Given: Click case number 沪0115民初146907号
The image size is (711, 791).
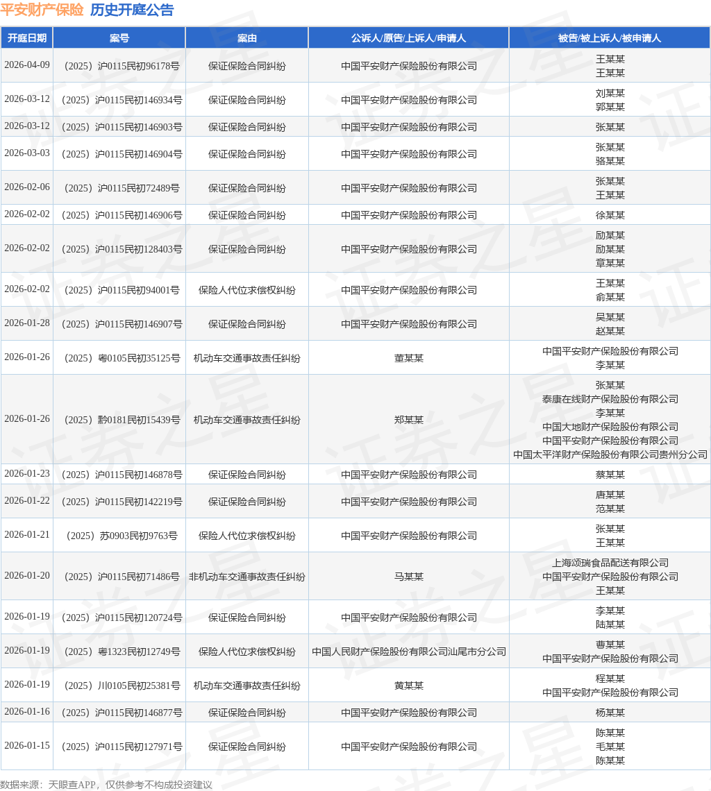Looking at the screenshot, I should (122, 324).
